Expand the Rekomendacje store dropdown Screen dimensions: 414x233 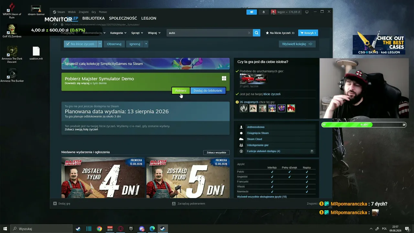tap(94, 33)
